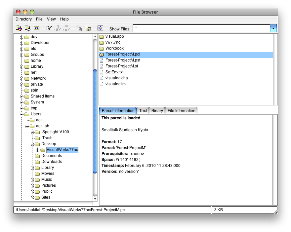Switch to the Binary tab
This screenshot has width=291, height=232.
(x=157, y=111)
